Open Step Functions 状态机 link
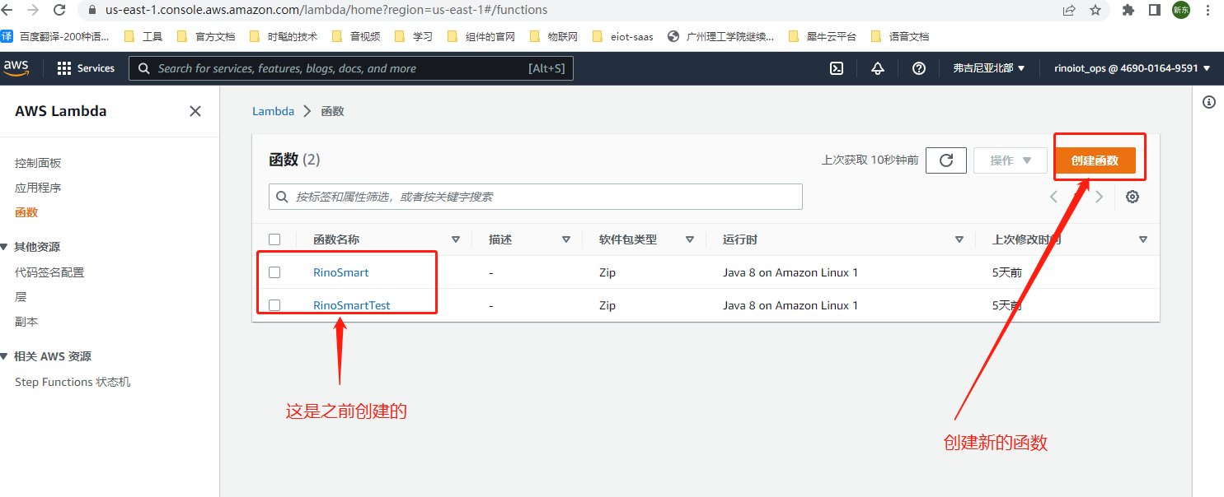Viewport: 1224px width, 497px height. coord(73,382)
